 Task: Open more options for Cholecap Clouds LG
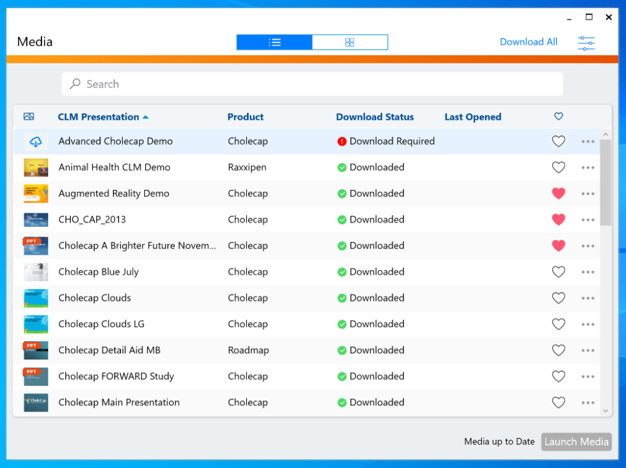588,324
